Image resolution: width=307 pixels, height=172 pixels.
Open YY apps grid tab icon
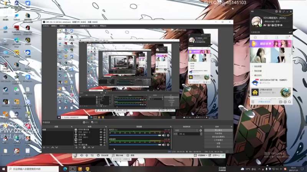[287, 37]
